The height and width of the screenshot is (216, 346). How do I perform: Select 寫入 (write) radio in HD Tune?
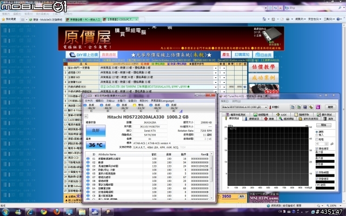pyautogui.click(x=317, y=134)
